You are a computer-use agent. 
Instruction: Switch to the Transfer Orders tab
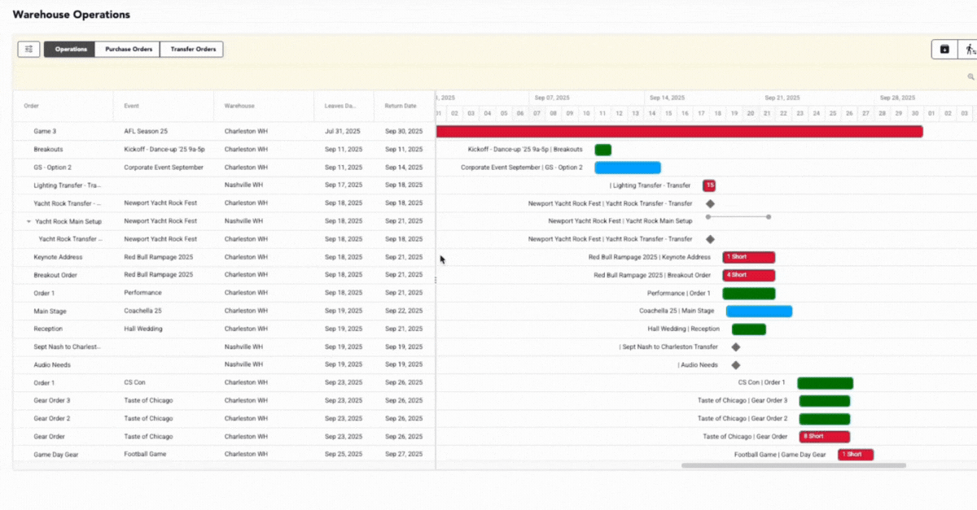[192, 50]
